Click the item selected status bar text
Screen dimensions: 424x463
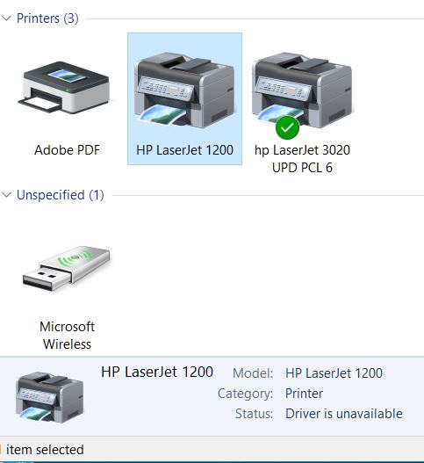[45, 450]
